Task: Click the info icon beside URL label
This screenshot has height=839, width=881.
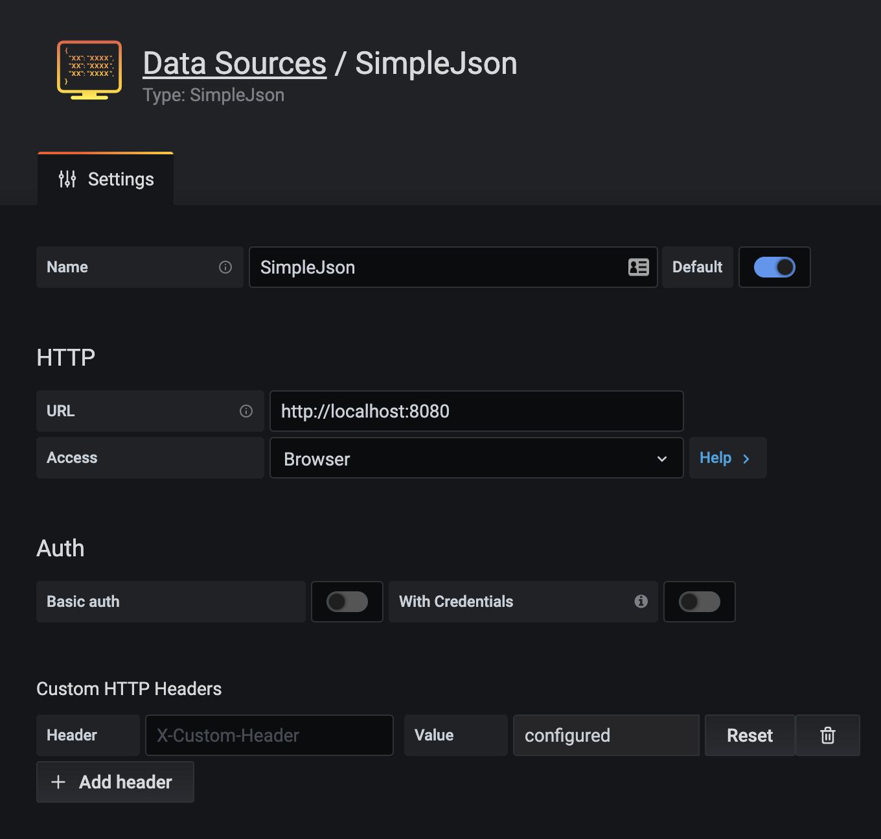Action: click(x=246, y=411)
